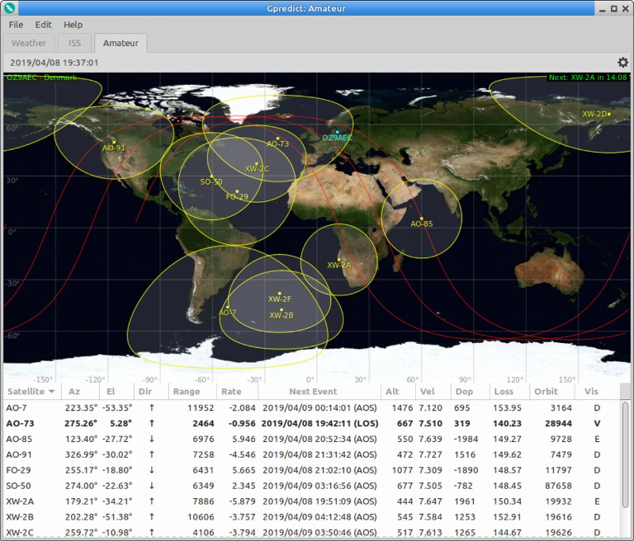Click AO-7 orbit number 3164

[x=561, y=407]
